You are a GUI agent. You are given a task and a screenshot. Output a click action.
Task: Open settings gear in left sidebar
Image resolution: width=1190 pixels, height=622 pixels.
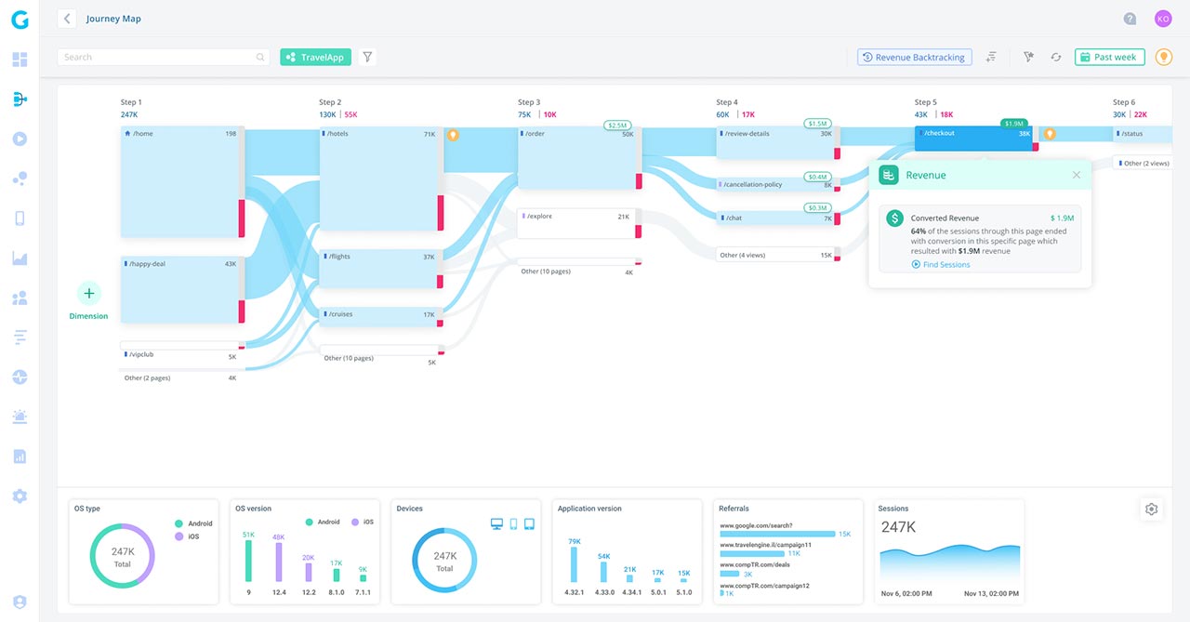click(20, 496)
